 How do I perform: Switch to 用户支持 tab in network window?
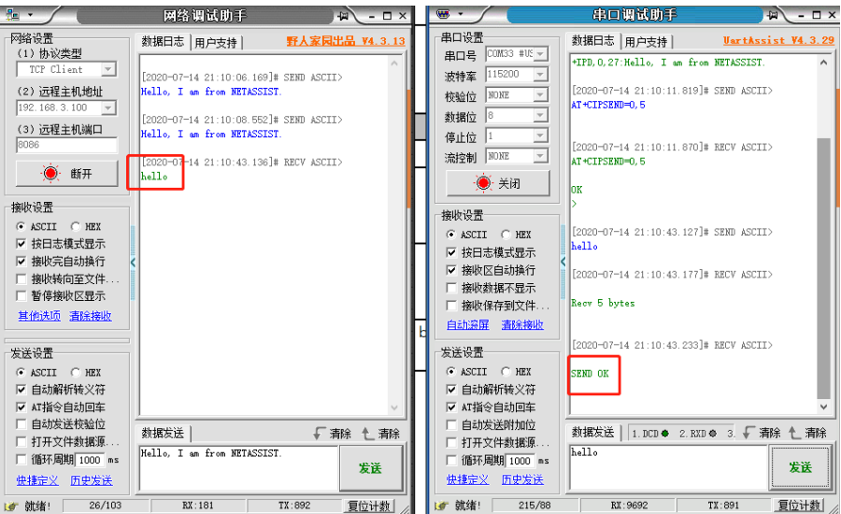216,43
